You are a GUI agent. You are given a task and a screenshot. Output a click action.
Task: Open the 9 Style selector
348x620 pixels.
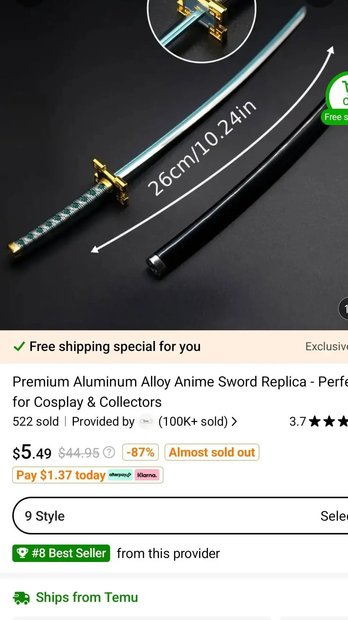coord(45,516)
